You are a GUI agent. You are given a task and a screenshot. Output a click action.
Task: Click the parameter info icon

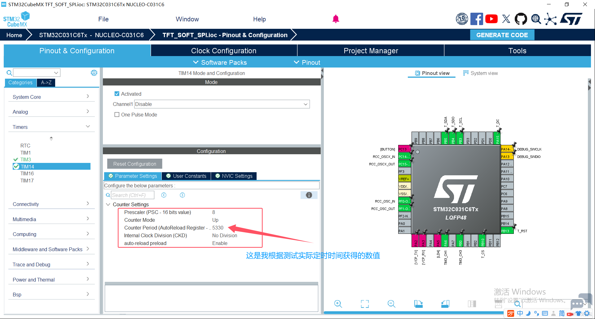coord(309,195)
